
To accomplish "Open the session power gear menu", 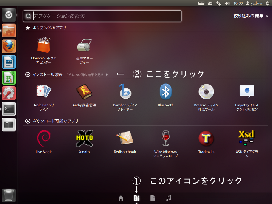I will [268, 3].
